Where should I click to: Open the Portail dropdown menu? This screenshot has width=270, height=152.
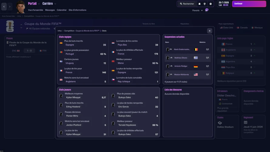(34, 4)
